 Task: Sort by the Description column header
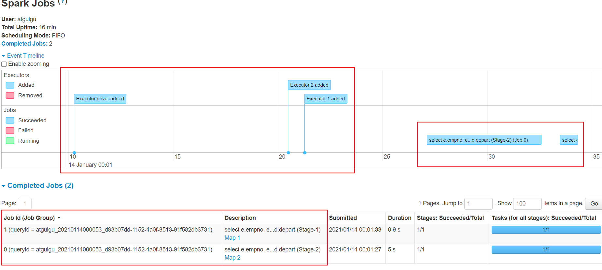[x=240, y=218]
